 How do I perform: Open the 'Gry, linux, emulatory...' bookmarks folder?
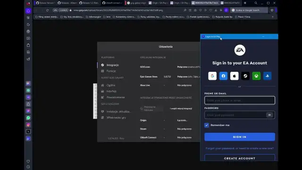(72, 17)
